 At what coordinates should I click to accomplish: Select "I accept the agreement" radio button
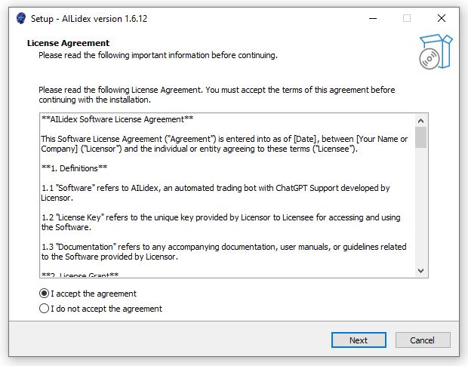click(44, 294)
